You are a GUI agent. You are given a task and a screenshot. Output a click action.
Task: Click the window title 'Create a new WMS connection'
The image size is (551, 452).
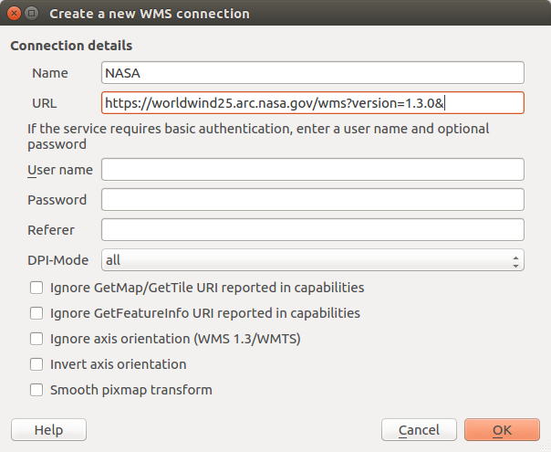pos(149,15)
